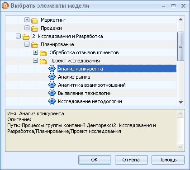Click the gear icon next to Выявление технологии

(x=52, y=93)
